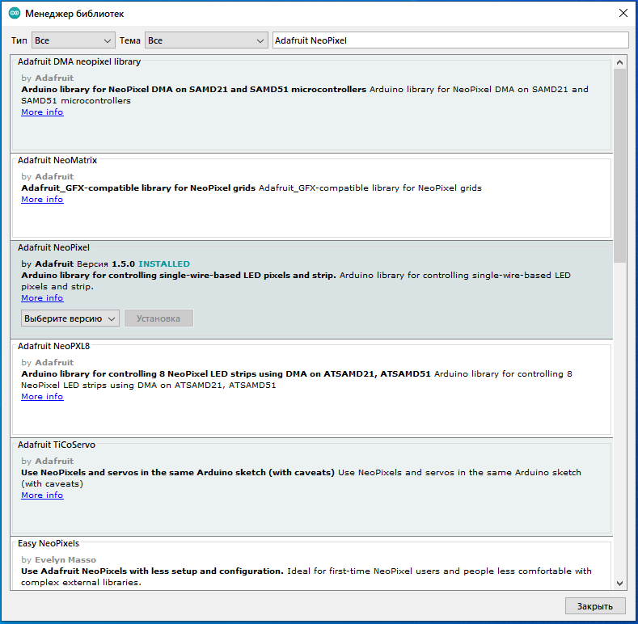Click the scrollbar down arrow
This screenshot has width=638, height=624.
tap(619, 583)
